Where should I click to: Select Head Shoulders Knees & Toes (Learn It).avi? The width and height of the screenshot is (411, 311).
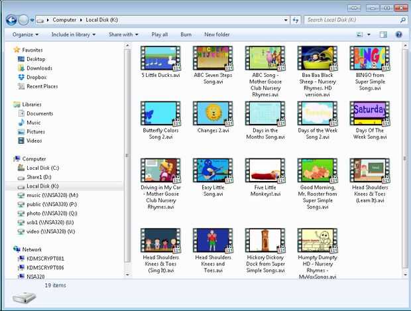[370, 180]
